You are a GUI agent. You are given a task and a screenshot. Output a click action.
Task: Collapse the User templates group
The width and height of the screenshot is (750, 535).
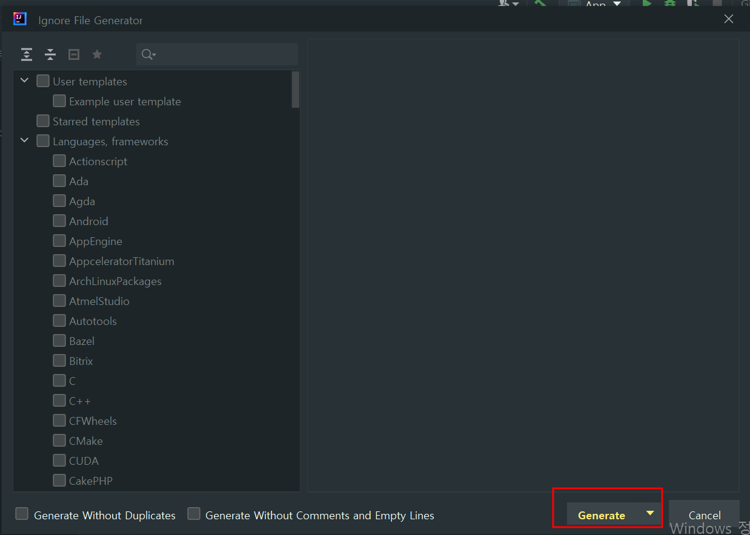25,80
